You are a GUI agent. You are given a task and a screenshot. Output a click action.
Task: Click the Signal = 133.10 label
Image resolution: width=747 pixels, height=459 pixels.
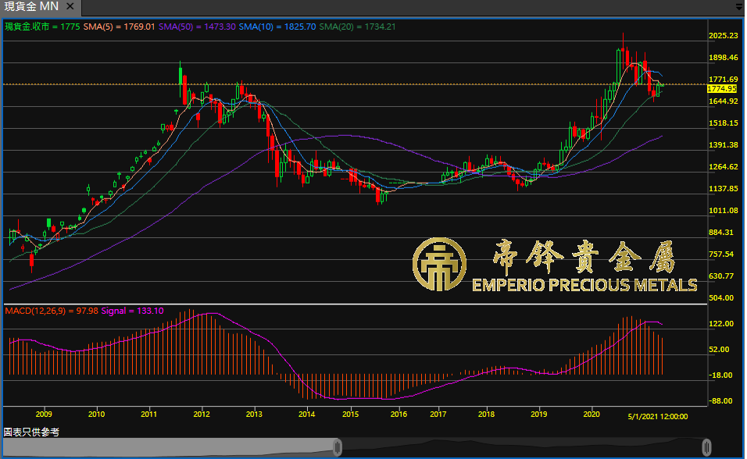[132, 311]
